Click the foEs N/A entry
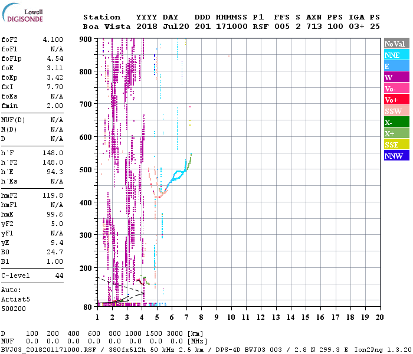413x354 pixels. coord(32,96)
